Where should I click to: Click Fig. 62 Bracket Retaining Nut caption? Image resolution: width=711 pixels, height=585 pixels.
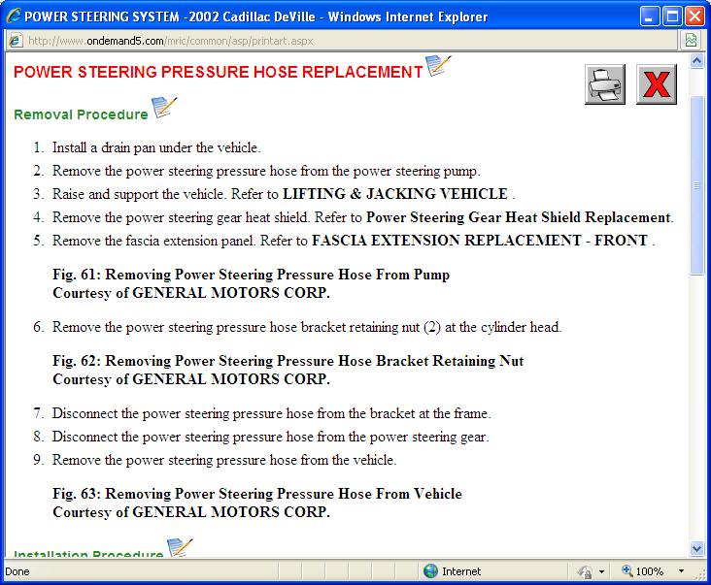coord(288,361)
